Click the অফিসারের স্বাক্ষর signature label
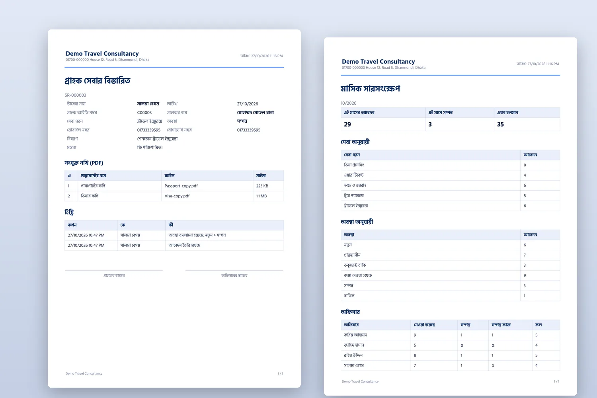 234,275
